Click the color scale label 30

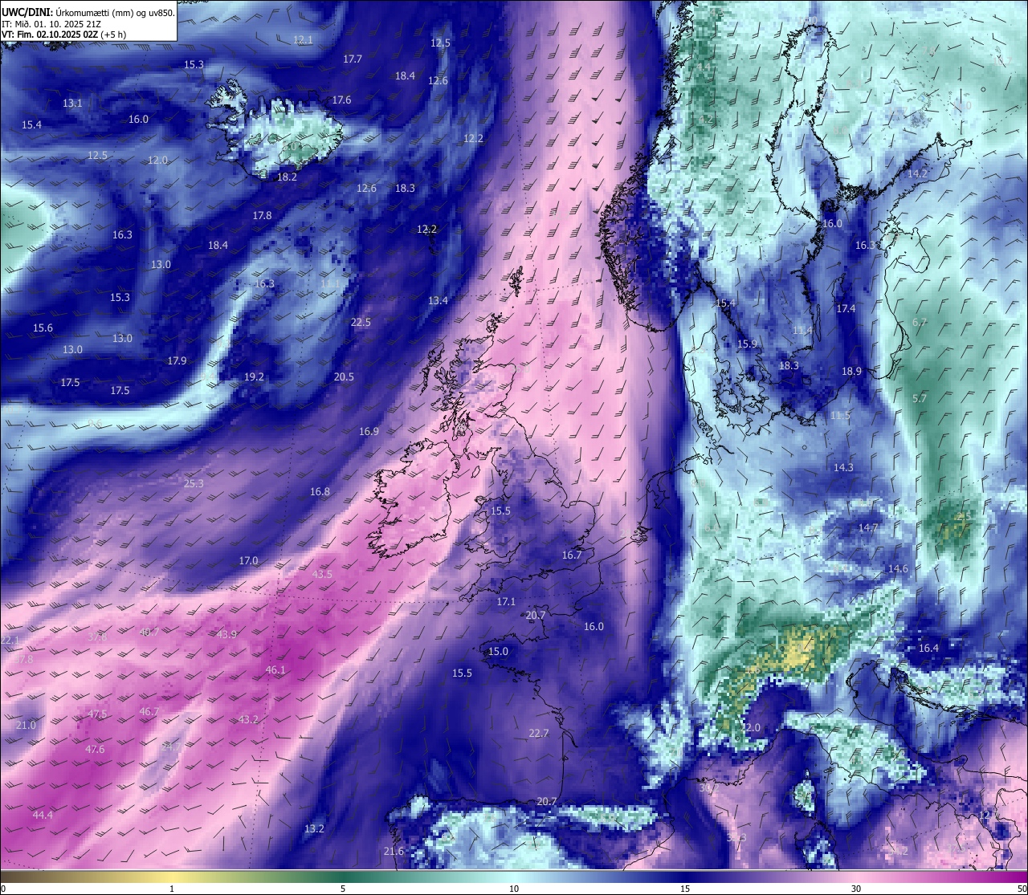(856, 889)
